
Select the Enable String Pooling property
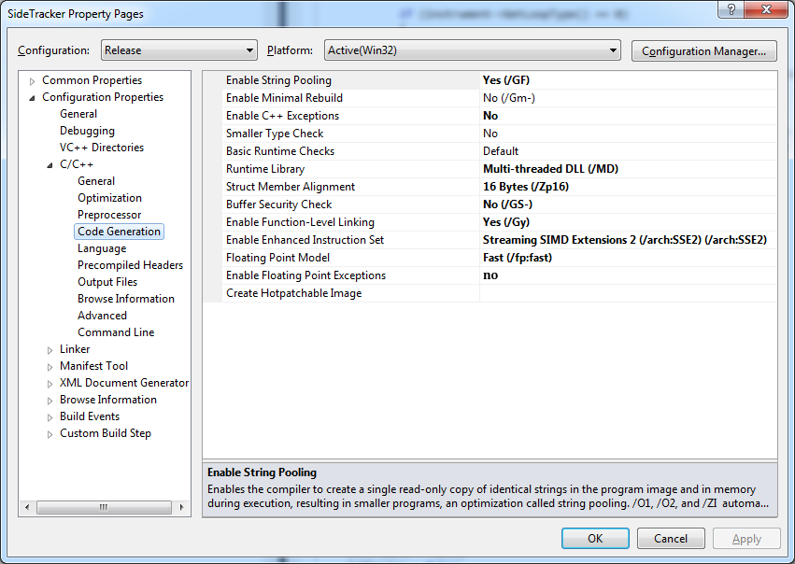coord(278,80)
